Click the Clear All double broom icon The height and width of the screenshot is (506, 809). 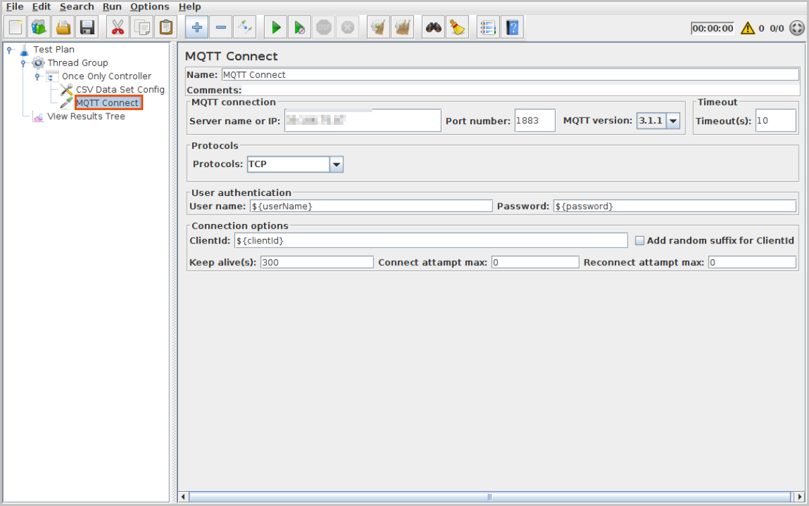point(402,28)
